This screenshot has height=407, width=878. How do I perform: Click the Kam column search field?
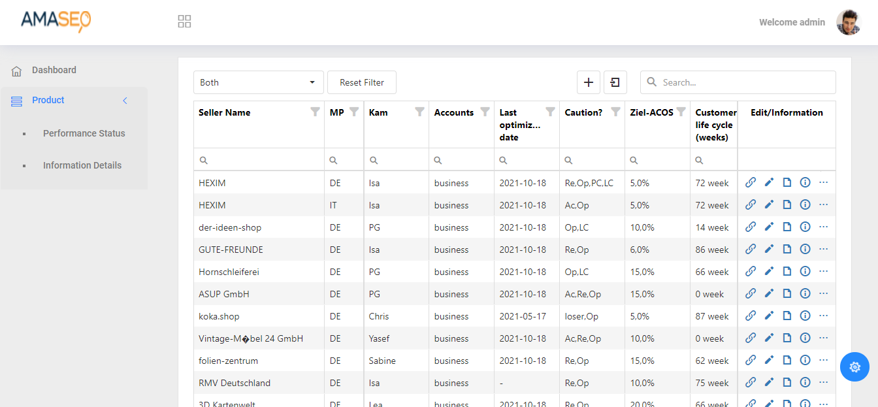click(x=397, y=160)
